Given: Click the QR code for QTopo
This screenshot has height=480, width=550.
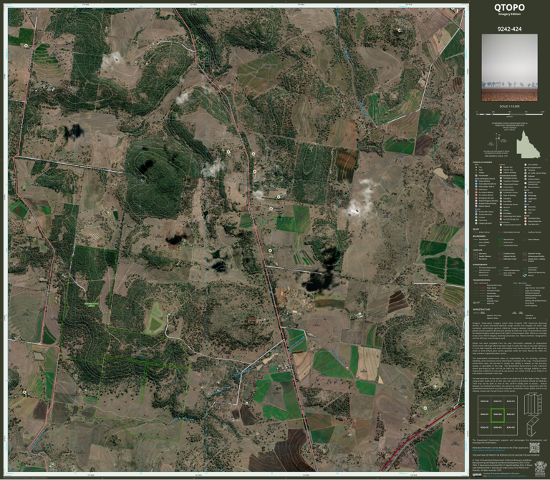Looking at the screenshot, I should (534, 447).
